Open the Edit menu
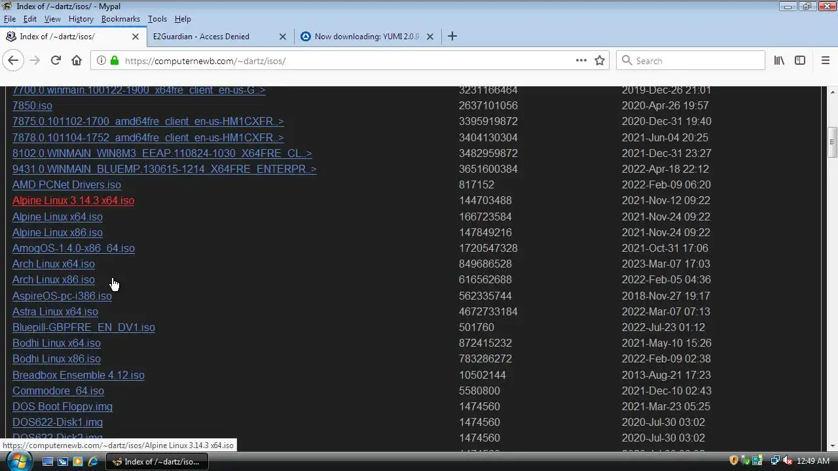The width and height of the screenshot is (838, 471). (30, 19)
